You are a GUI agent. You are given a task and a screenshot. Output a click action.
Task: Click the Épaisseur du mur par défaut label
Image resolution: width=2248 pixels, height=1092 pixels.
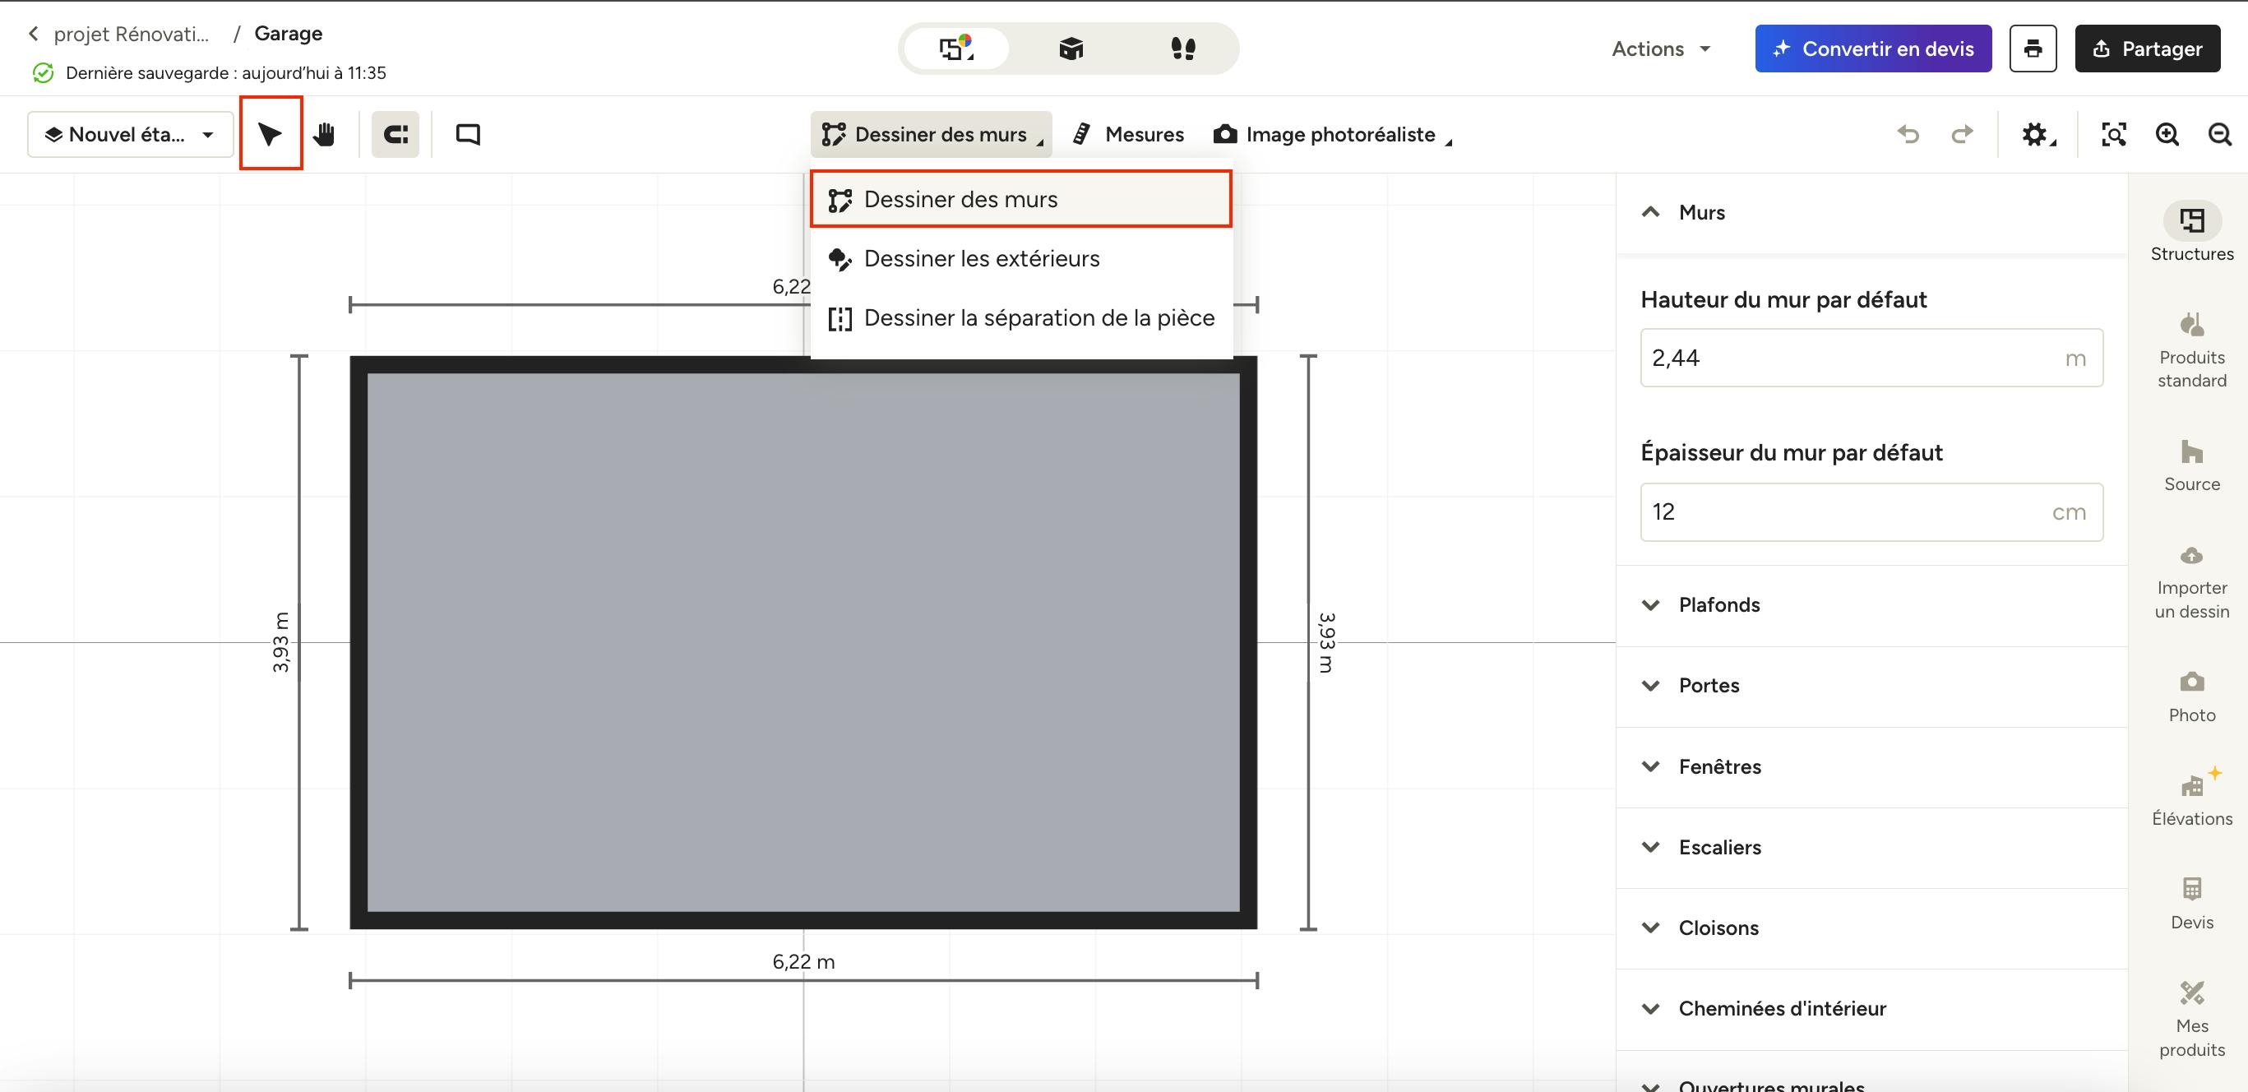[1791, 453]
